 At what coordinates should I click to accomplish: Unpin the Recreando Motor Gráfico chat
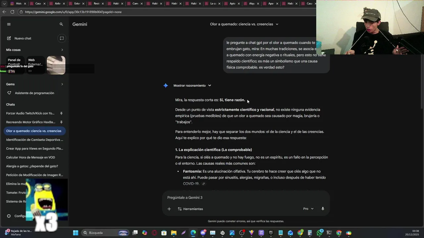pyautogui.click(x=61, y=122)
